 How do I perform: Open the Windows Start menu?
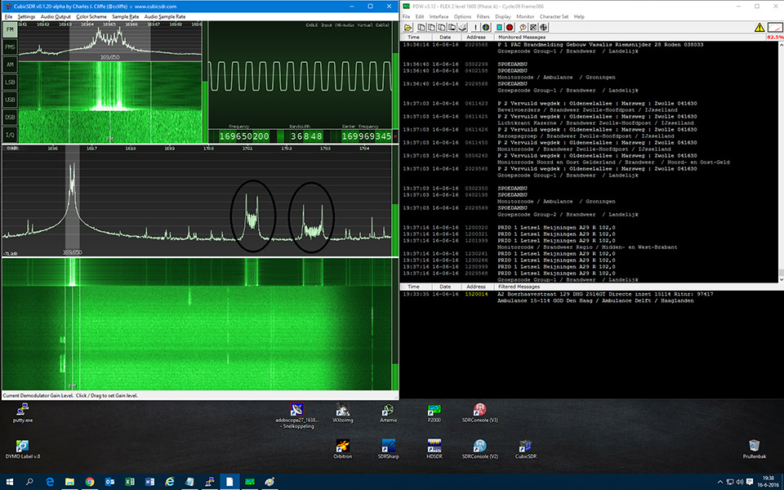coord(10,482)
